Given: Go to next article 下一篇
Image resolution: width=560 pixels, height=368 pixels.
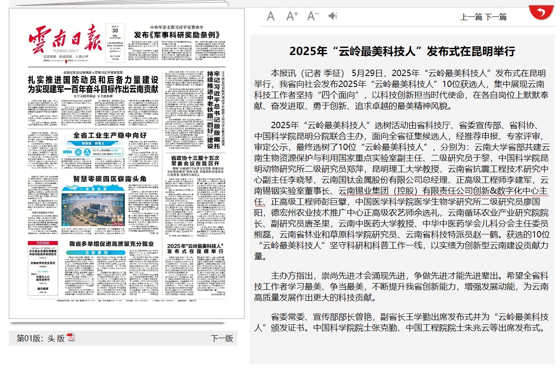Looking at the screenshot, I should 496,17.
